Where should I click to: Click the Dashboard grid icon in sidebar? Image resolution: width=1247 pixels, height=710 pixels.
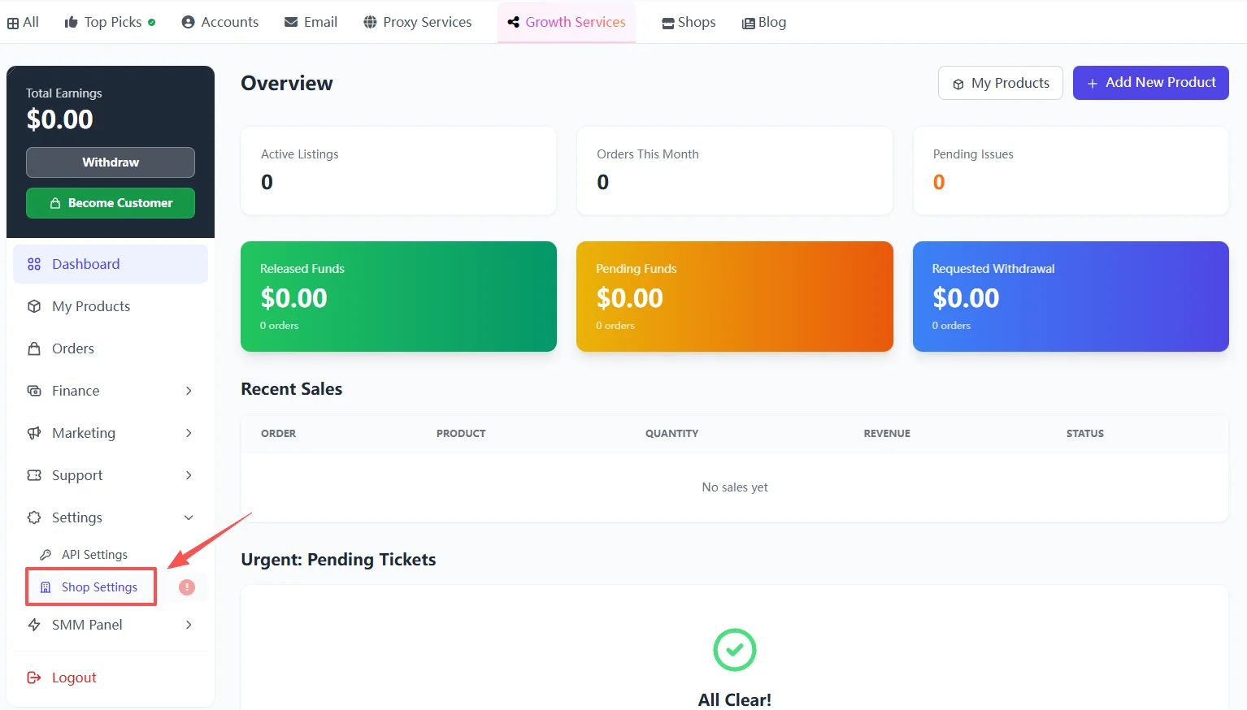point(34,264)
